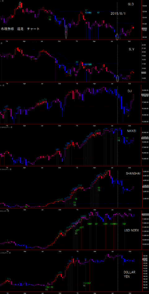Screen dimensions: 149x294
Task: Click the GLD current price tag 111.5
Action: pyautogui.click(x=144, y=29)
